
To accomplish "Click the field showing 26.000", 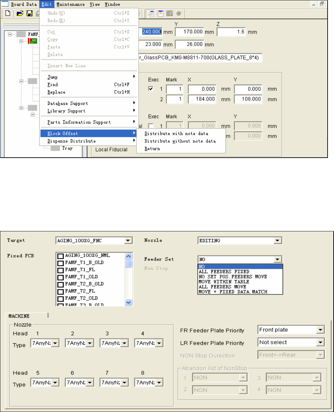I will point(190,44).
